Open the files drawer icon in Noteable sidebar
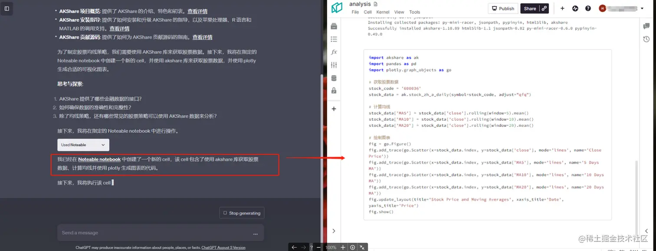This screenshot has height=251, width=656. point(334,27)
